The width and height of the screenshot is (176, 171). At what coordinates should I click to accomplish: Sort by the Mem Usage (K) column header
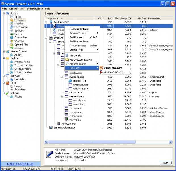pos(123,18)
